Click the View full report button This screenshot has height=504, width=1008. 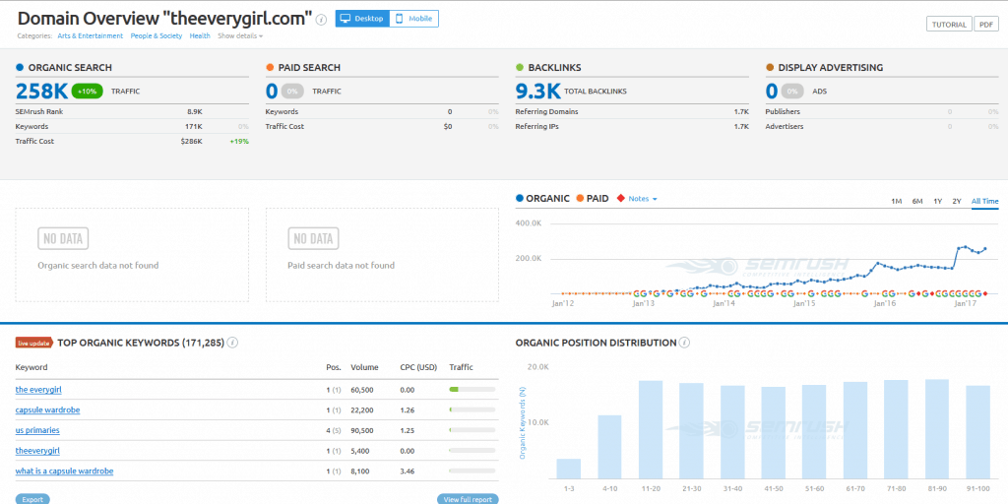pos(468,499)
